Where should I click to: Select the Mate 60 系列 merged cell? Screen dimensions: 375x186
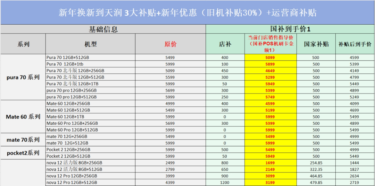tap(23, 117)
